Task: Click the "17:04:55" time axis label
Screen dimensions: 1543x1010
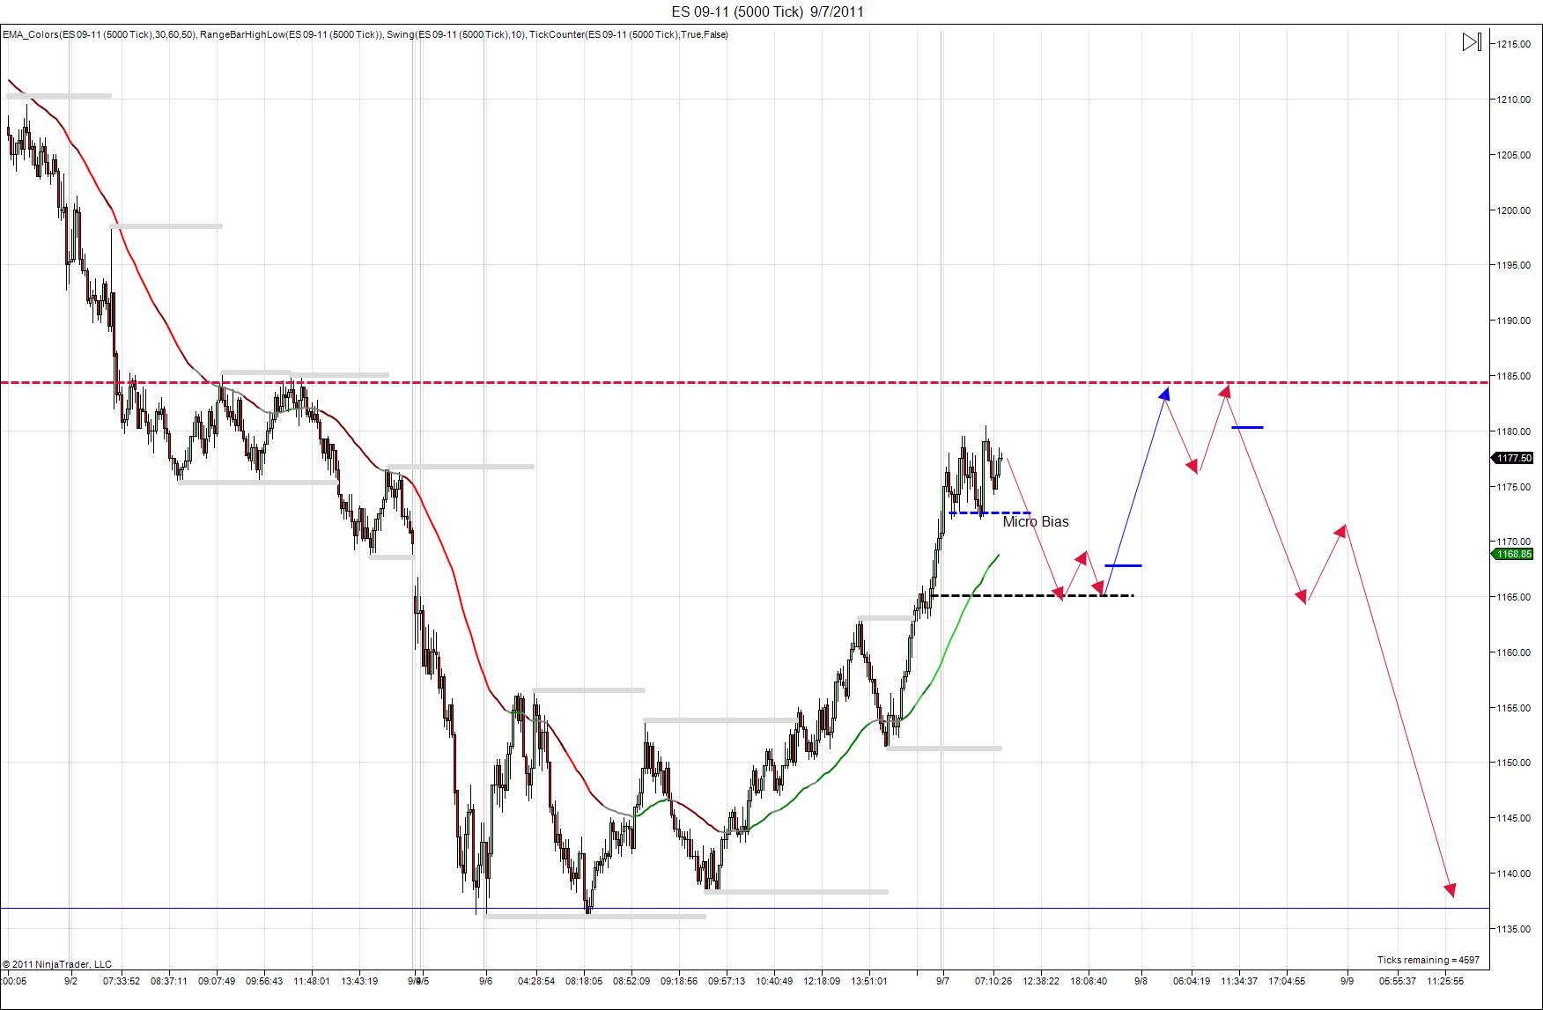Action: (x=1287, y=981)
